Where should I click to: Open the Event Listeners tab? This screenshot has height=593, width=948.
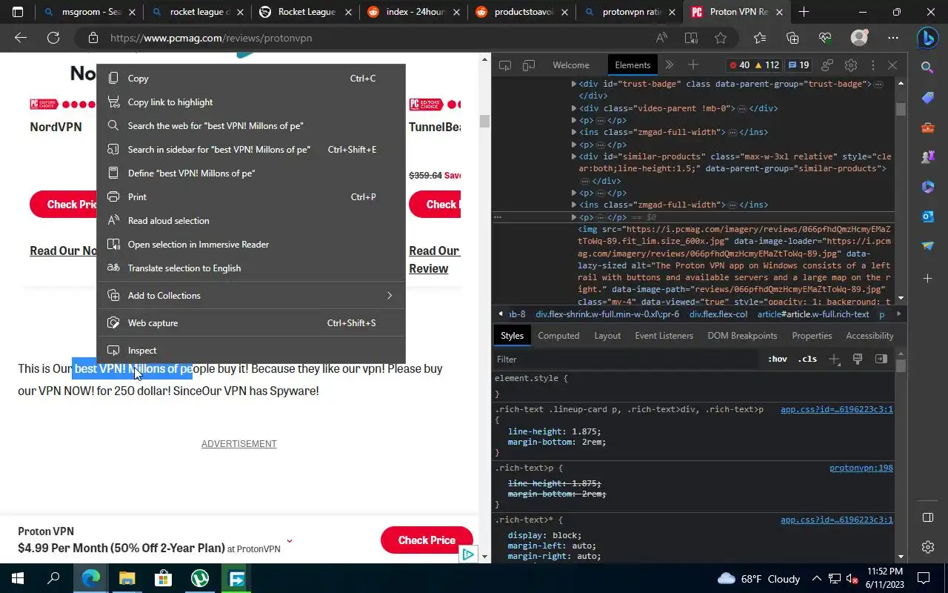(664, 336)
